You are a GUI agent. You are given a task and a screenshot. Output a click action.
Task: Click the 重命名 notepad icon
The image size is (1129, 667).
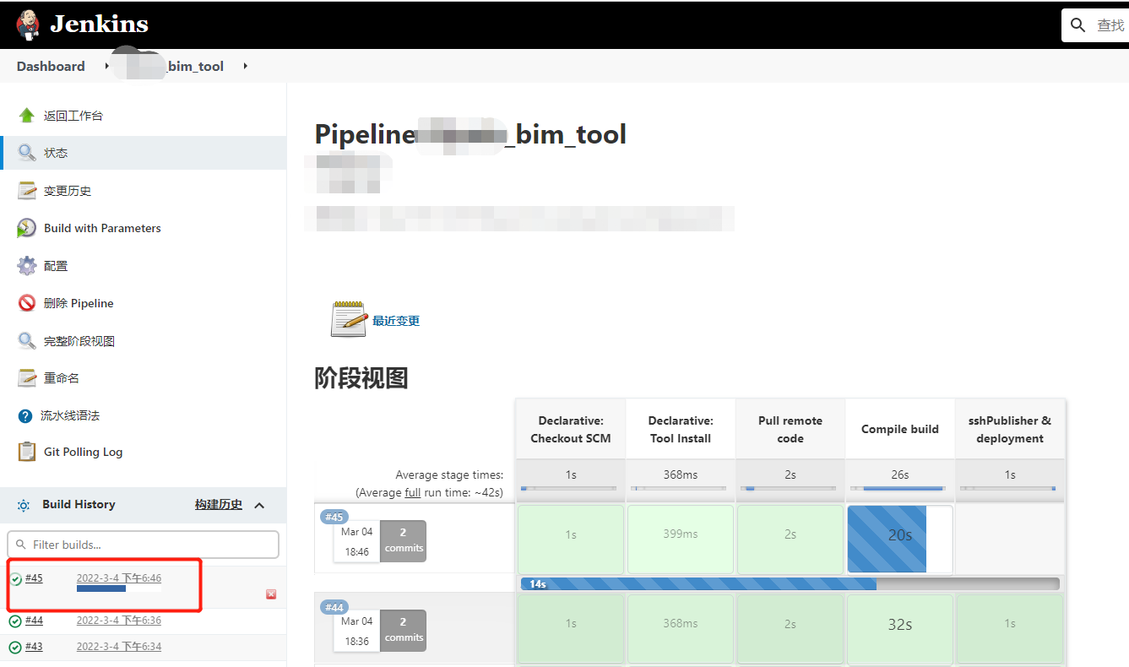[x=27, y=378]
